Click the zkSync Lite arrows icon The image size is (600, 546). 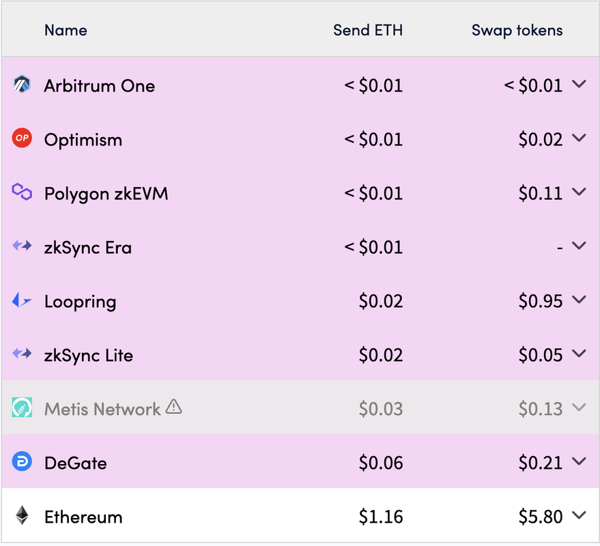tap(22, 353)
